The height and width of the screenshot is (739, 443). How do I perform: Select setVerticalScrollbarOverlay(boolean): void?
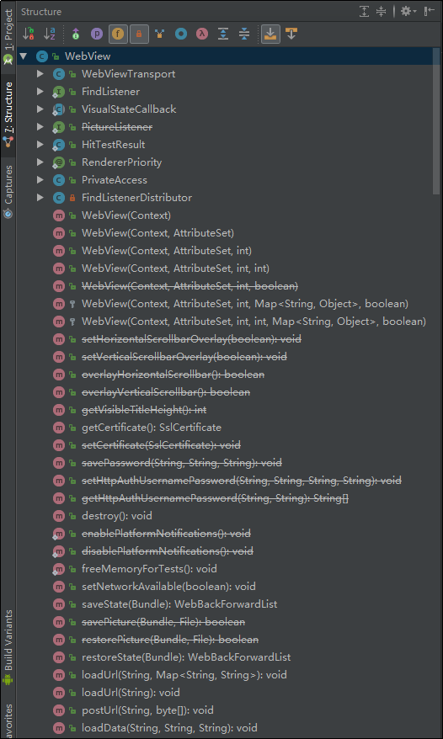pyautogui.click(x=184, y=357)
